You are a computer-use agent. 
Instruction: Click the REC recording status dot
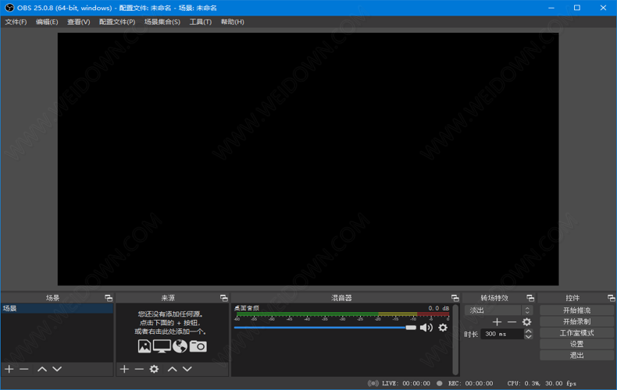pyautogui.click(x=440, y=383)
